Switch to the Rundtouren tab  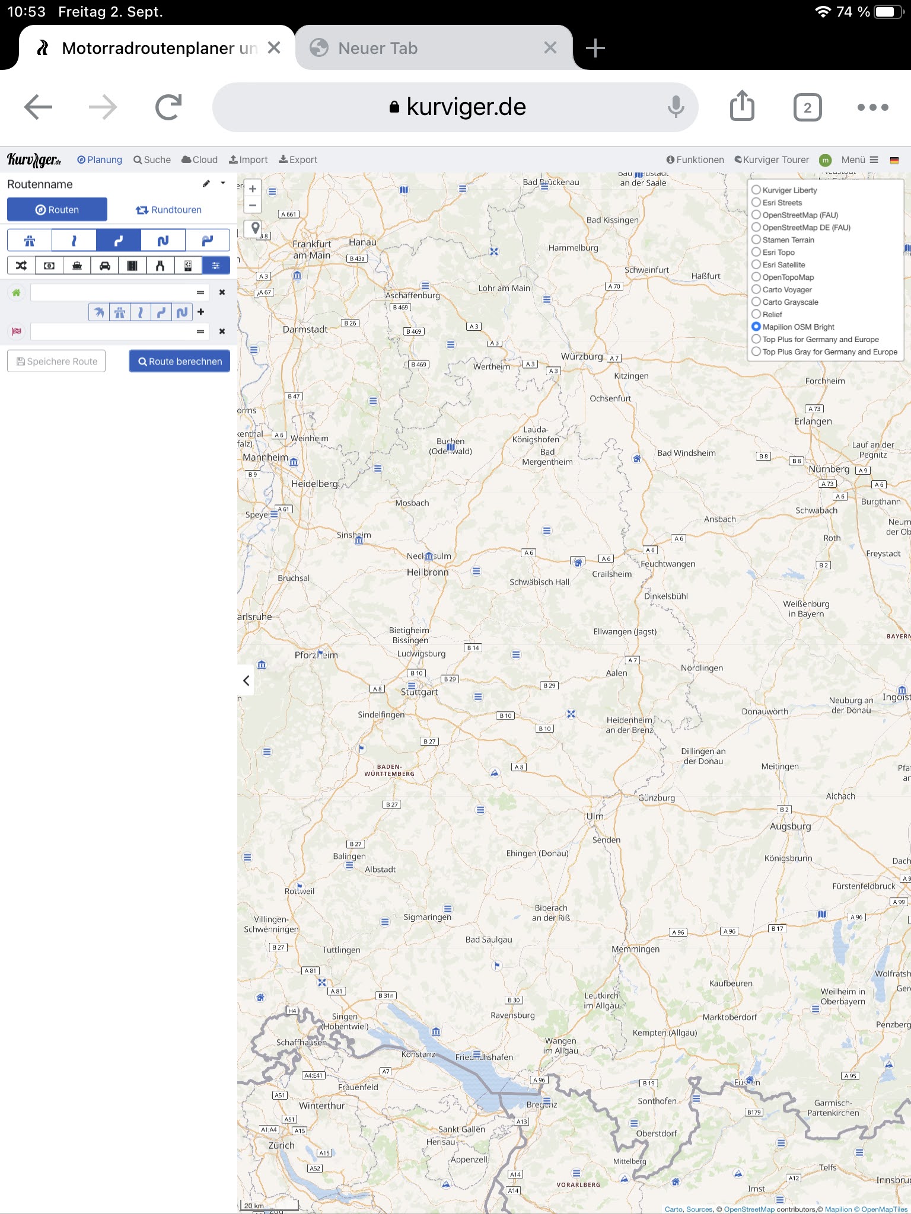(x=169, y=210)
